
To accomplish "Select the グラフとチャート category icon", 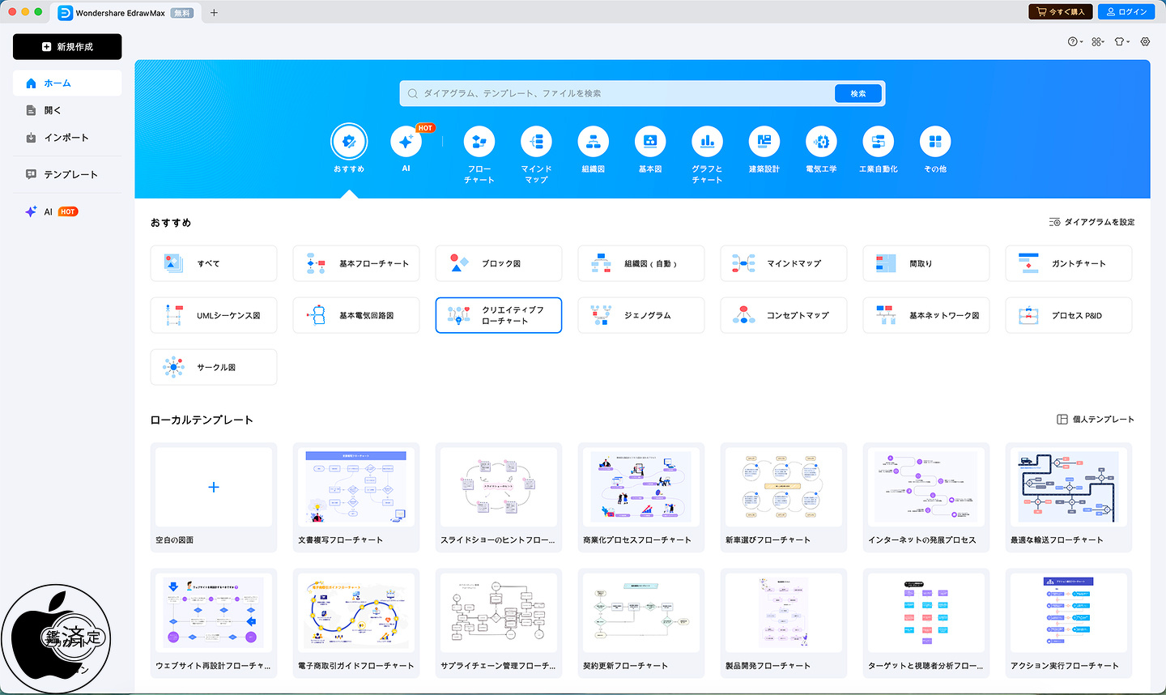I will (x=707, y=142).
